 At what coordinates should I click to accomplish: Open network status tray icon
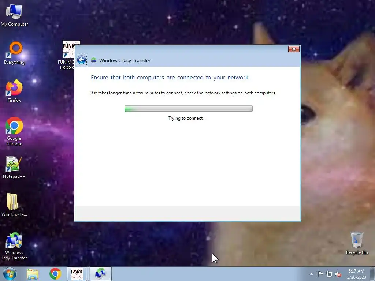[x=329, y=274]
